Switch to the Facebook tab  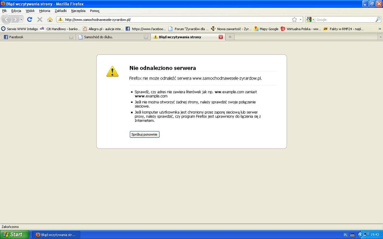tap(37, 37)
